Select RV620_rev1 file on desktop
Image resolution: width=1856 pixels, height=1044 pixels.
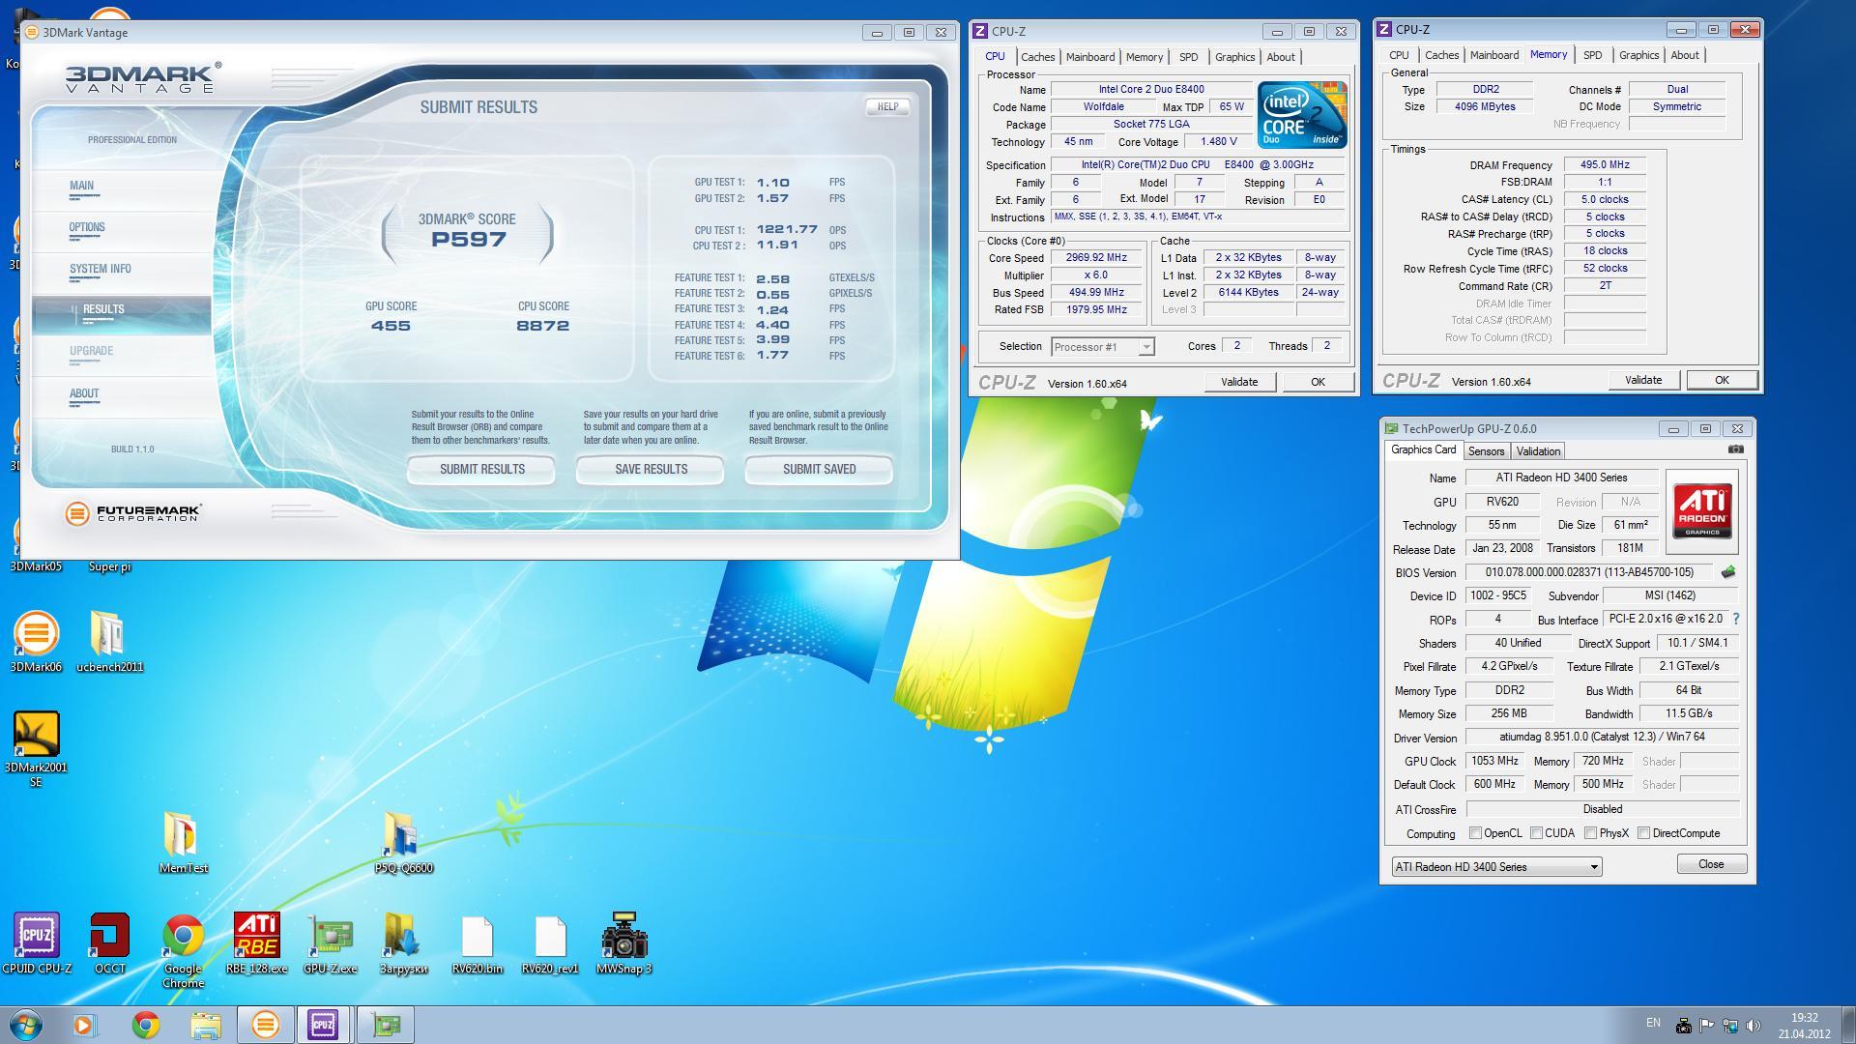click(550, 942)
